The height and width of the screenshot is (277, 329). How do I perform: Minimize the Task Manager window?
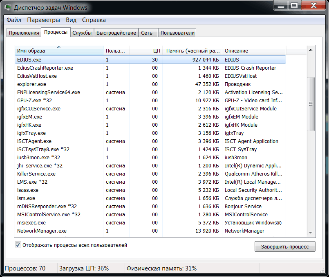click(x=281, y=6)
